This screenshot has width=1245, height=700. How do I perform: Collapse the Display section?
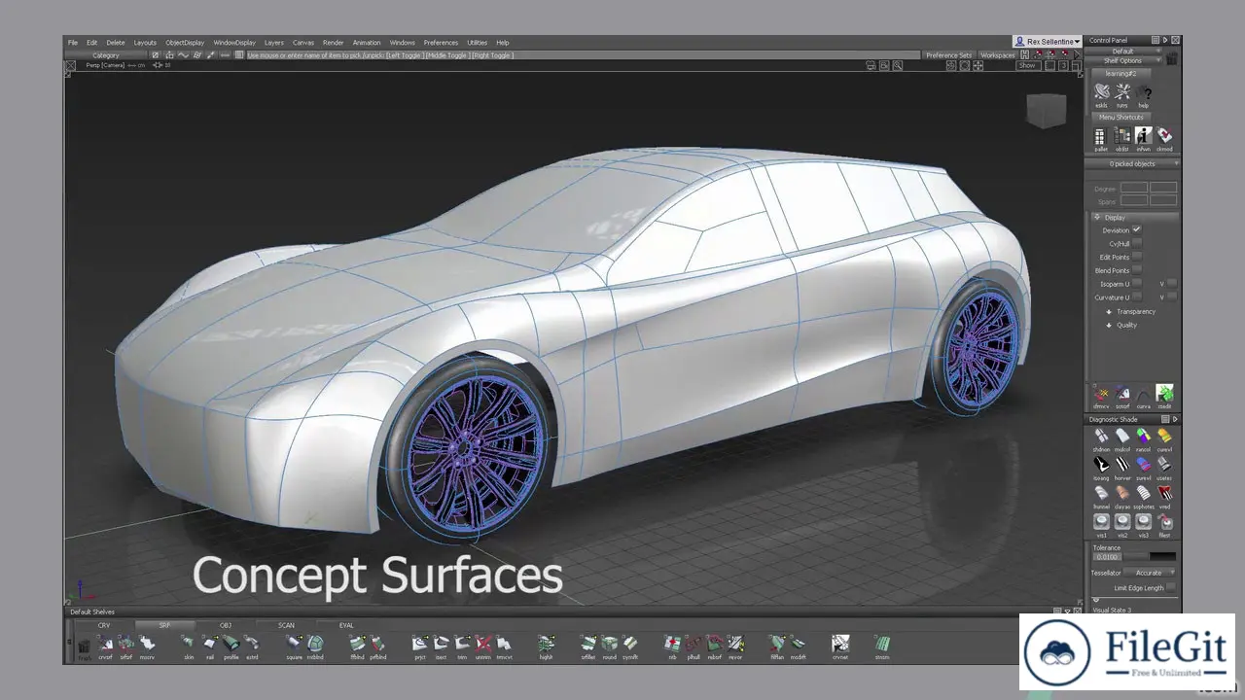1097,217
